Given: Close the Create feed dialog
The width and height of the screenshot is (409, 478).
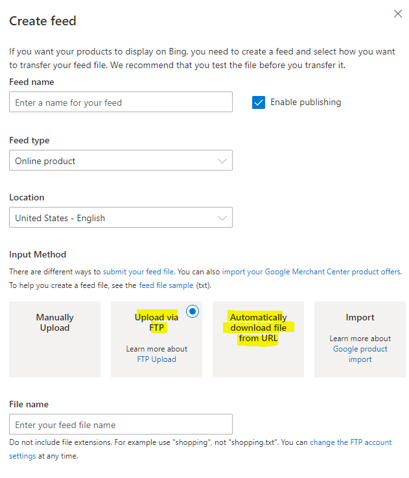Looking at the screenshot, I should 398,14.
